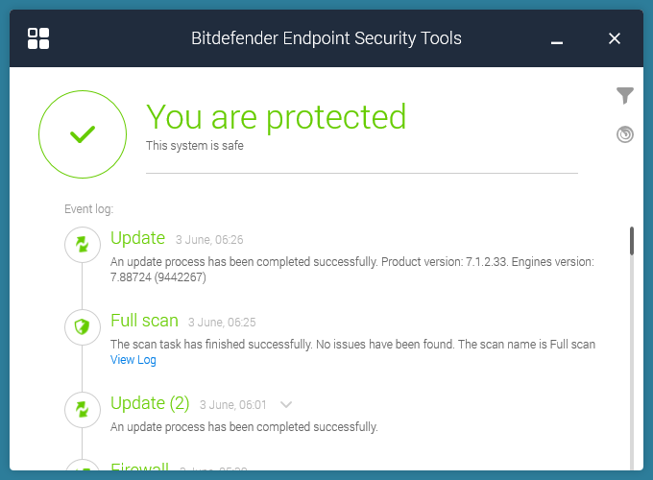Screen dimensions: 653x480
Task: Close the Bitdefender Endpoint Security Tools window
Action: (616, 38)
